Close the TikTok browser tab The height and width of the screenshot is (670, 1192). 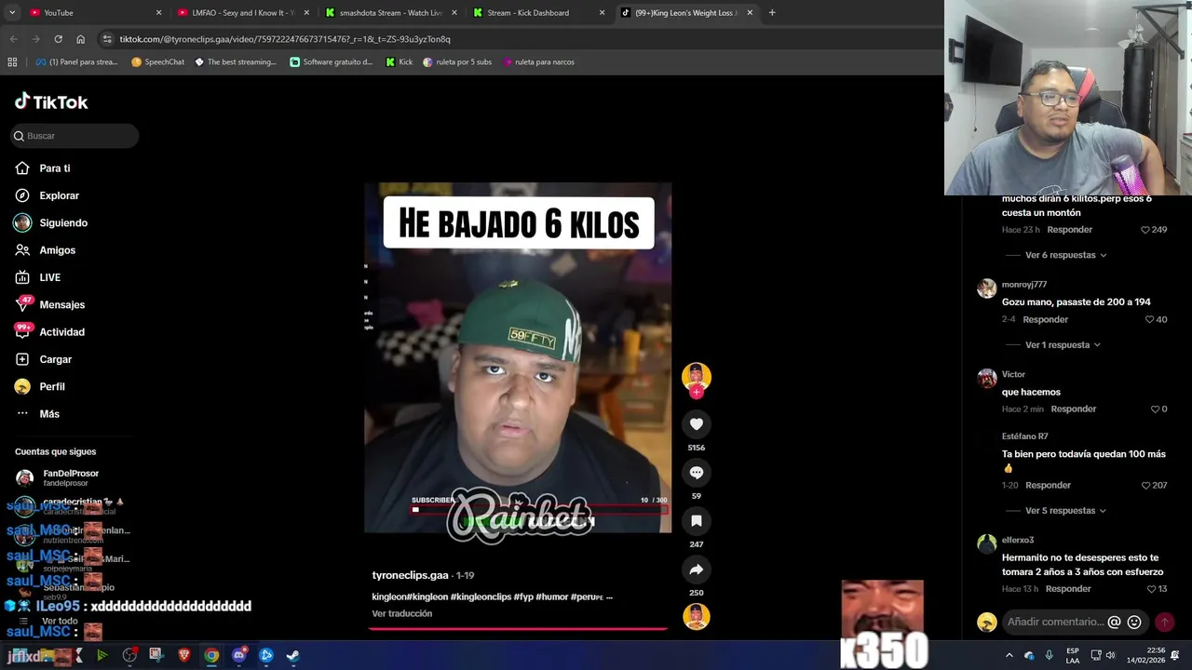[750, 13]
